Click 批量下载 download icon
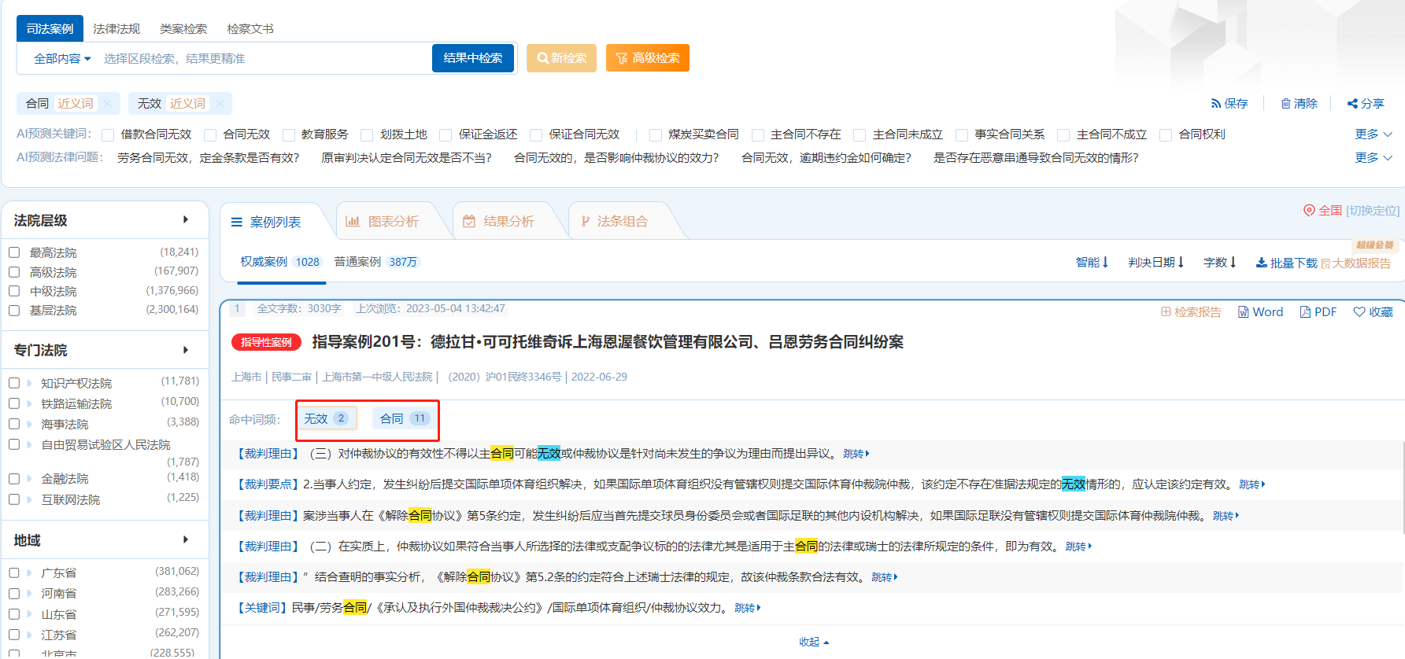 click(1261, 263)
